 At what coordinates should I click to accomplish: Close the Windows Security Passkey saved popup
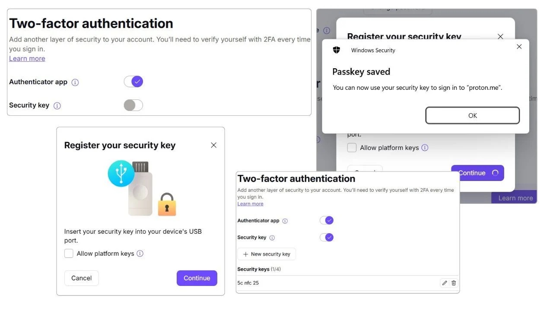[519, 47]
